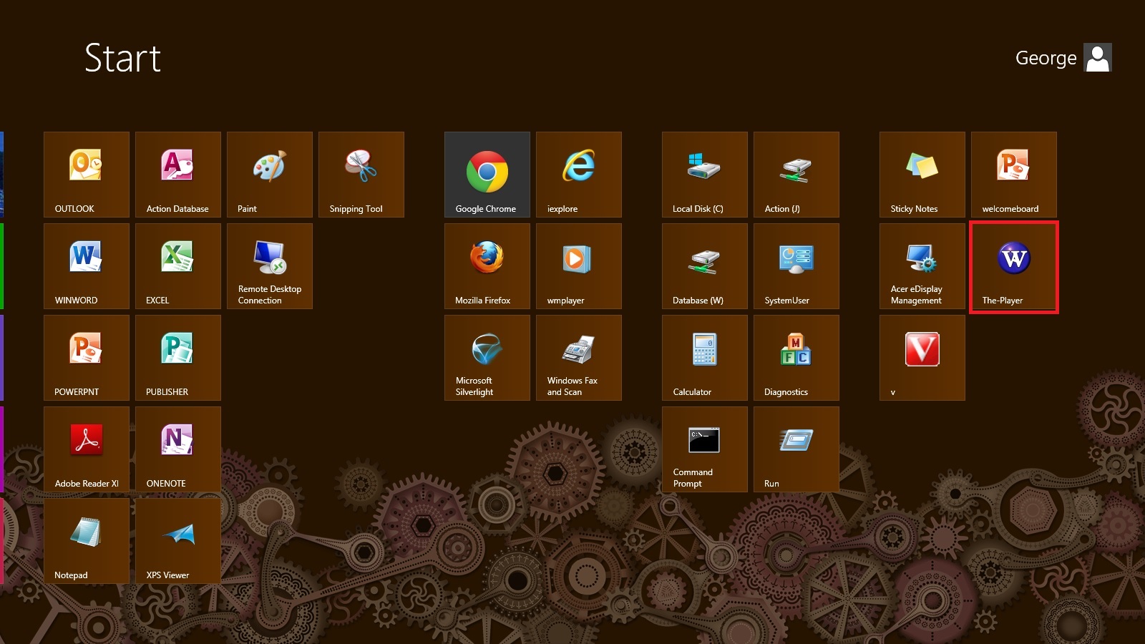Open Microsoft Silverlight tile
This screenshot has height=644, width=1145.
point(487,358)
